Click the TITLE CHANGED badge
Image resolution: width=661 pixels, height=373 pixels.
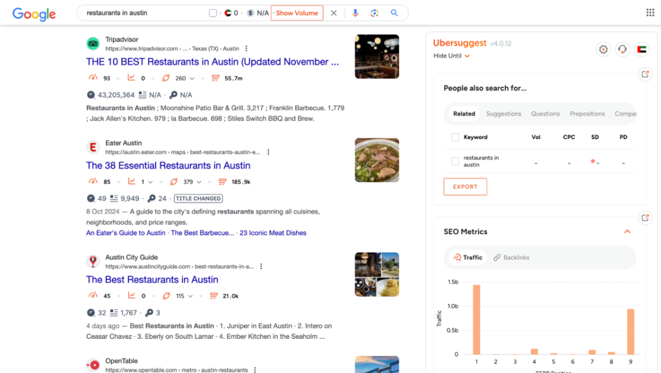pos(198,199)
